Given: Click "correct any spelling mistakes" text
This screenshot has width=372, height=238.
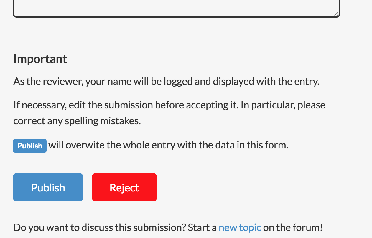Looking at the screenshot, I should point(77,121).
